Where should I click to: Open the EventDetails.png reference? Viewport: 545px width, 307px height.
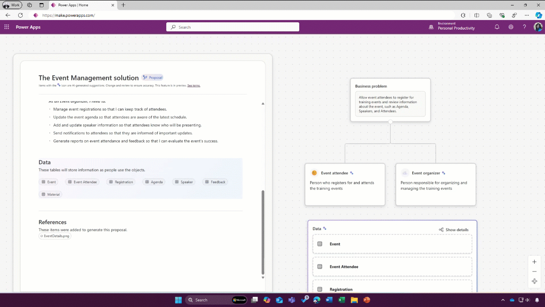(x=55, y=236)
